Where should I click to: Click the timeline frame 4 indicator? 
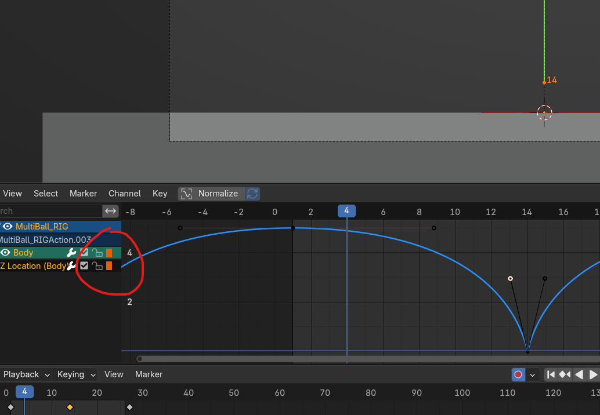point(24,392)
